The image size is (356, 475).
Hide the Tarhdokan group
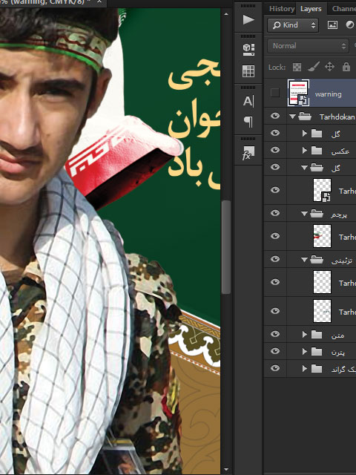pyautogui.click(x=275, y=116)
